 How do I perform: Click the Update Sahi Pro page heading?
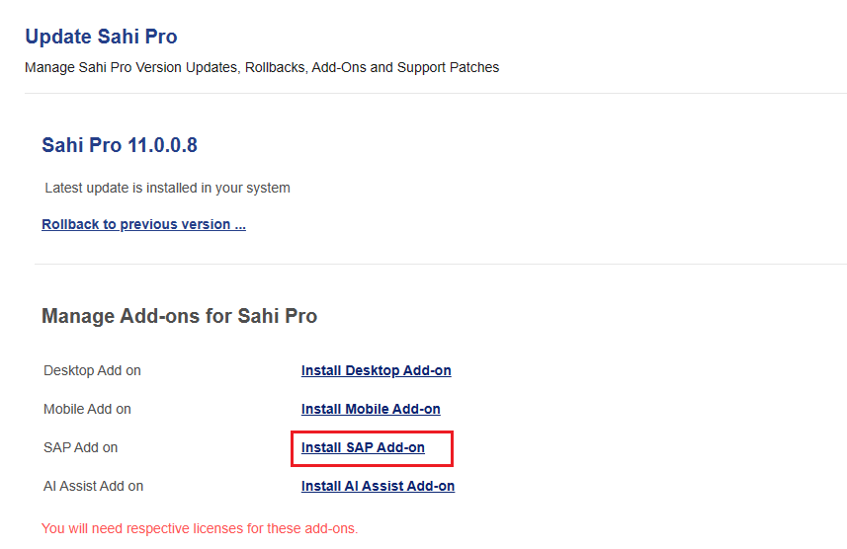tap(101, 37)
